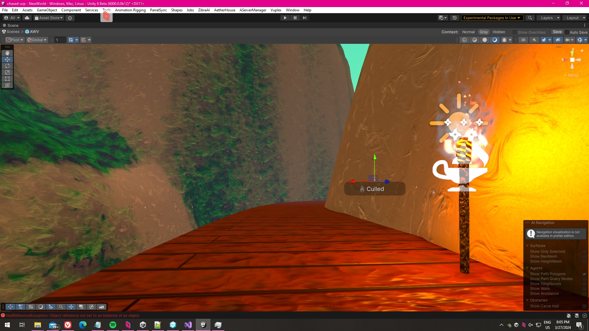Toggle scene visibility eye icon
This screenshot has height=331, width=589.
[x=558, y=40]
